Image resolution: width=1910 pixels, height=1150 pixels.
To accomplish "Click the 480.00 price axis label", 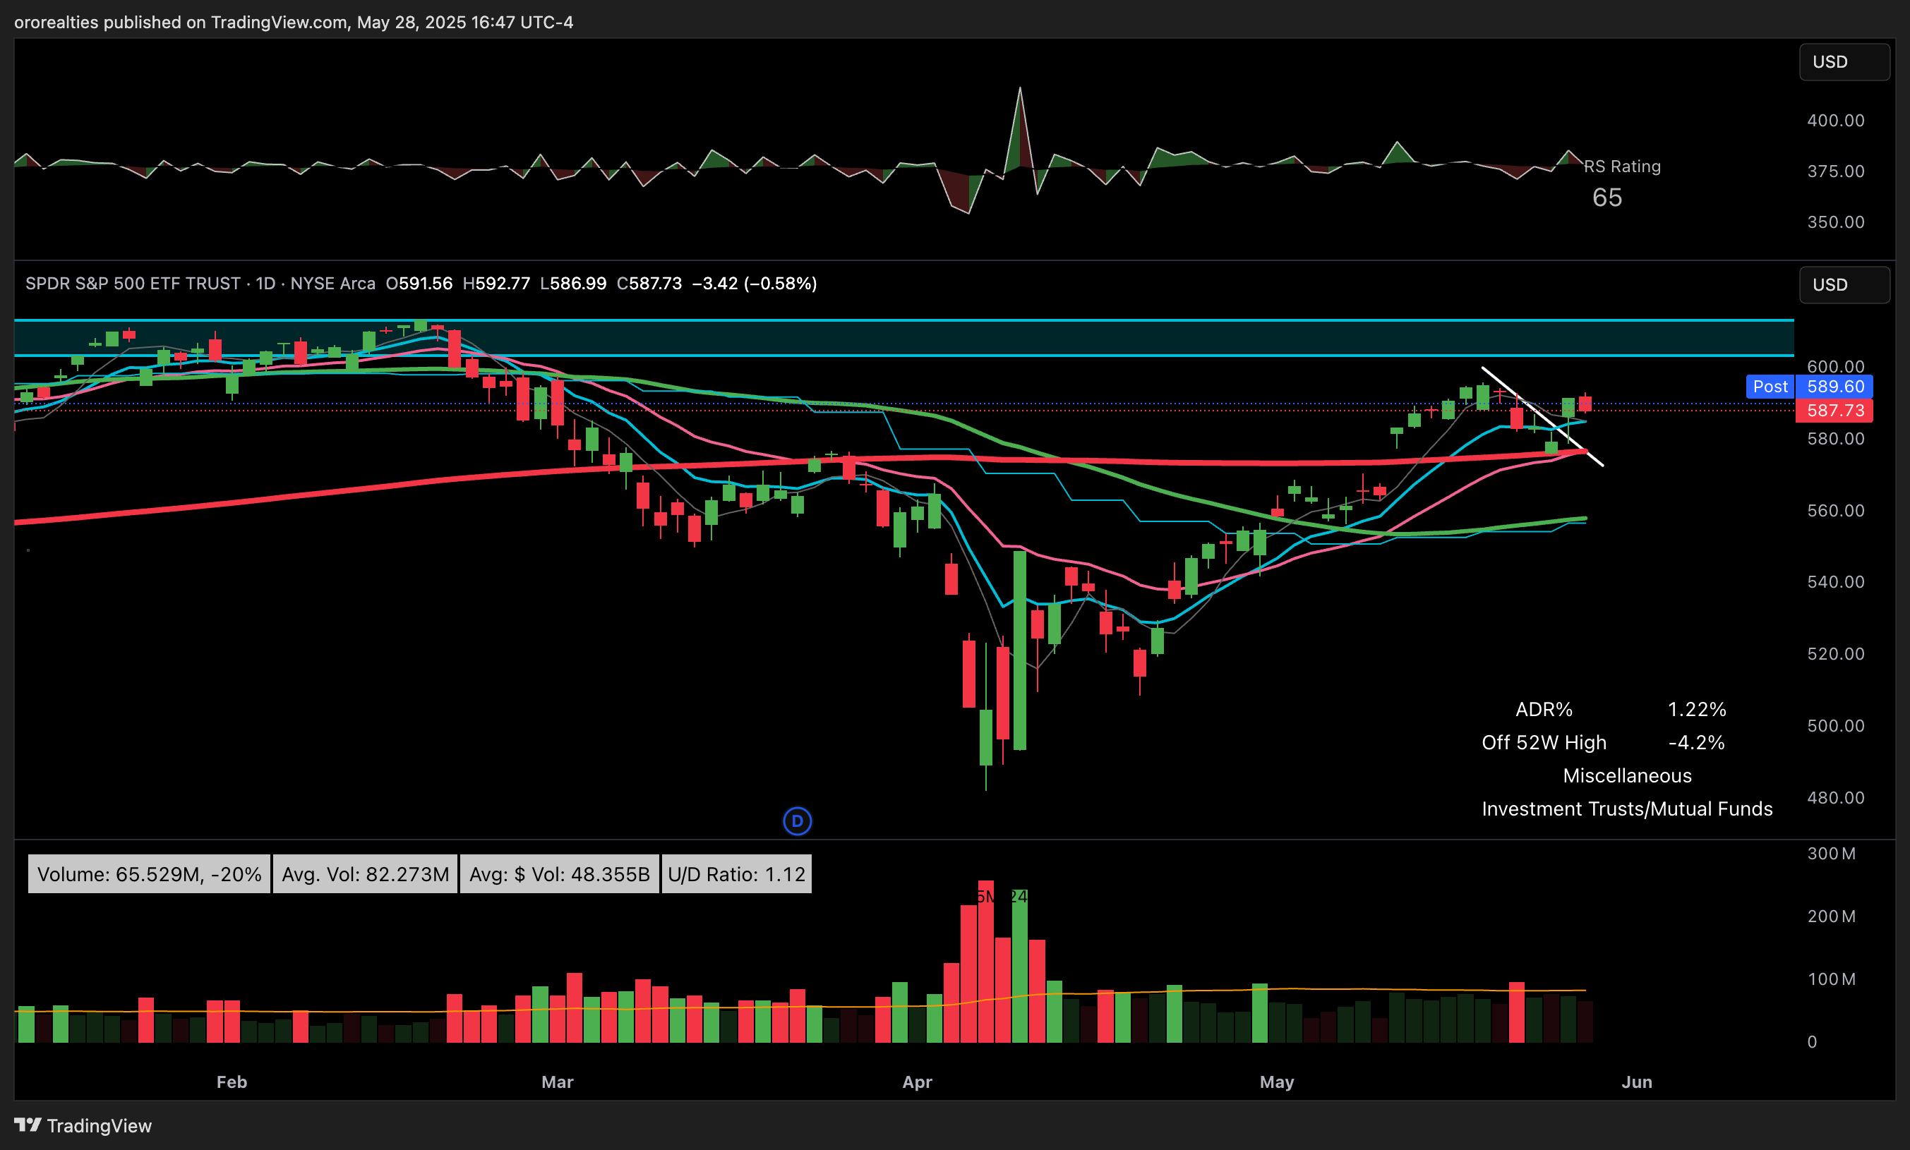I will pyautogui.click(x=1836, y=797).
